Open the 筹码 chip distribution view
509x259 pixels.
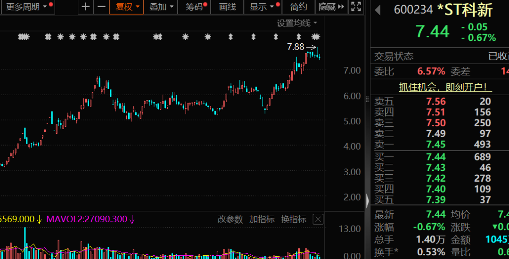197,7
